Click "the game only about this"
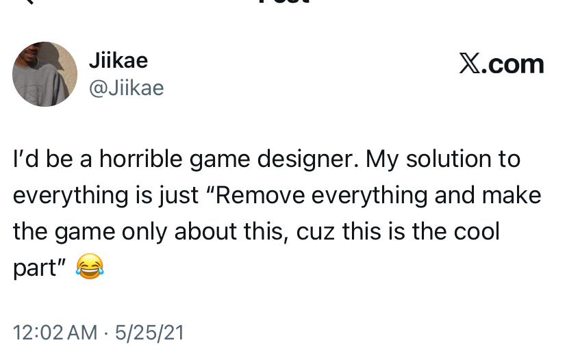Viewport: 567px width, 360px height. click(151, 231)
